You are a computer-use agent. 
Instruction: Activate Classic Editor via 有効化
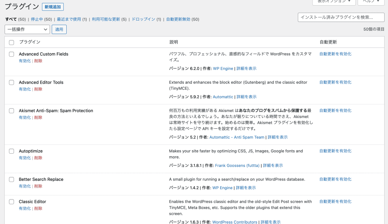pos(25,208)
